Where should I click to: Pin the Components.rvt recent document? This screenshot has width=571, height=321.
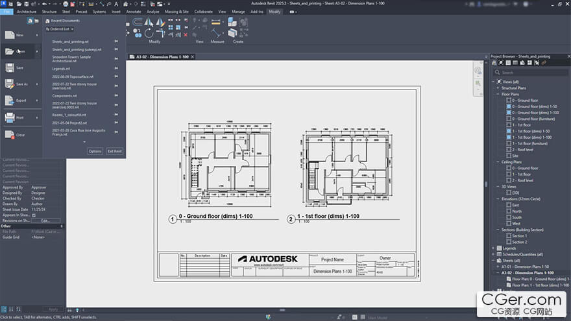coord(116,96)
